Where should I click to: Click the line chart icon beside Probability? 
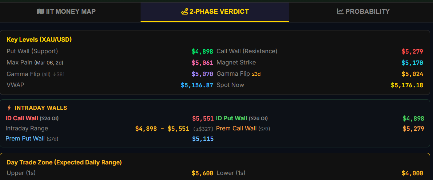[340, 12]
